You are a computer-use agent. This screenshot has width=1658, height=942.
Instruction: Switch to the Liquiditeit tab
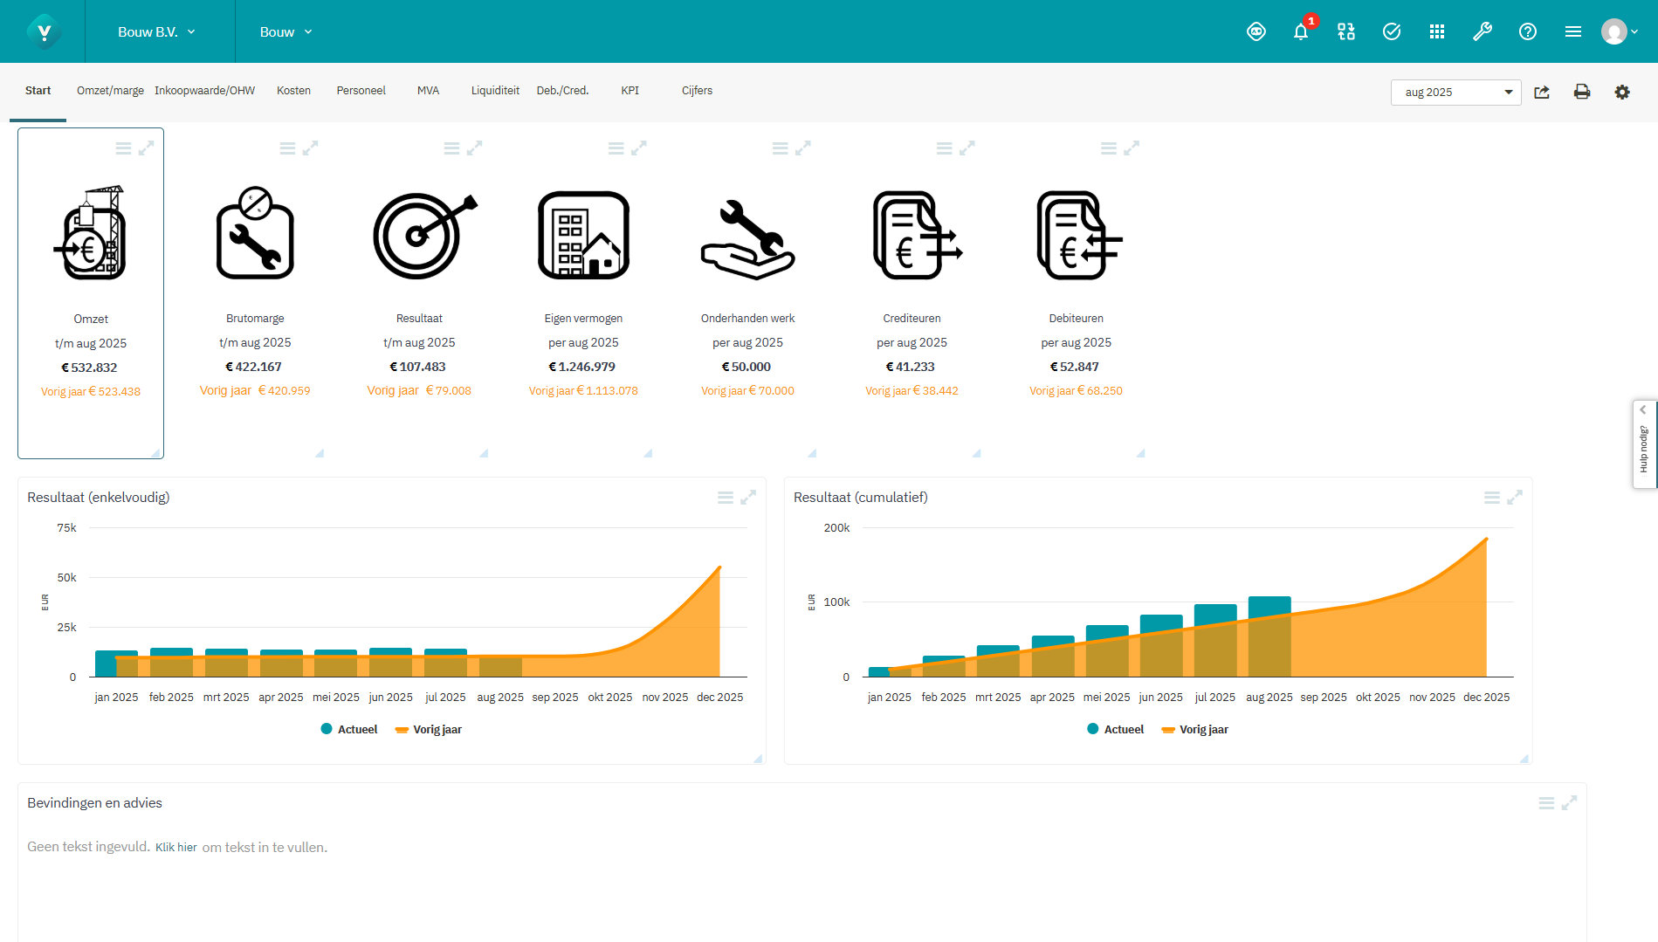[x=495, y=90]
